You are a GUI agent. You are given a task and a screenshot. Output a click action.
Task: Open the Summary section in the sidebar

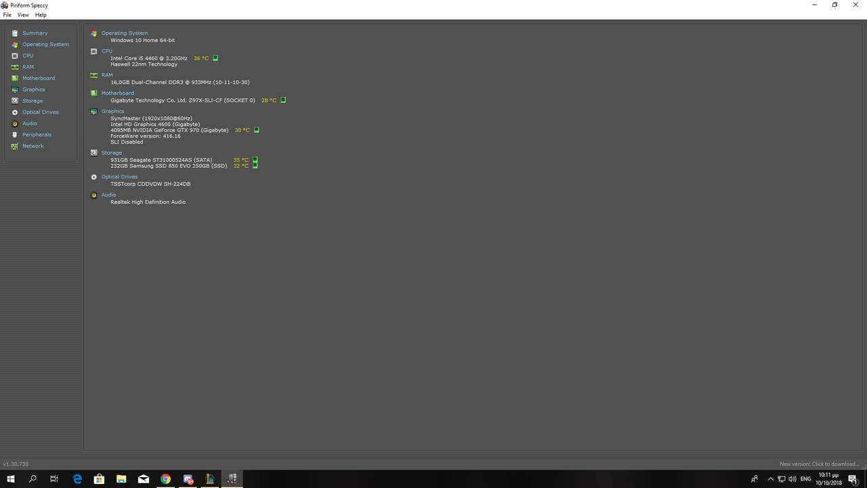pos(35,33)
